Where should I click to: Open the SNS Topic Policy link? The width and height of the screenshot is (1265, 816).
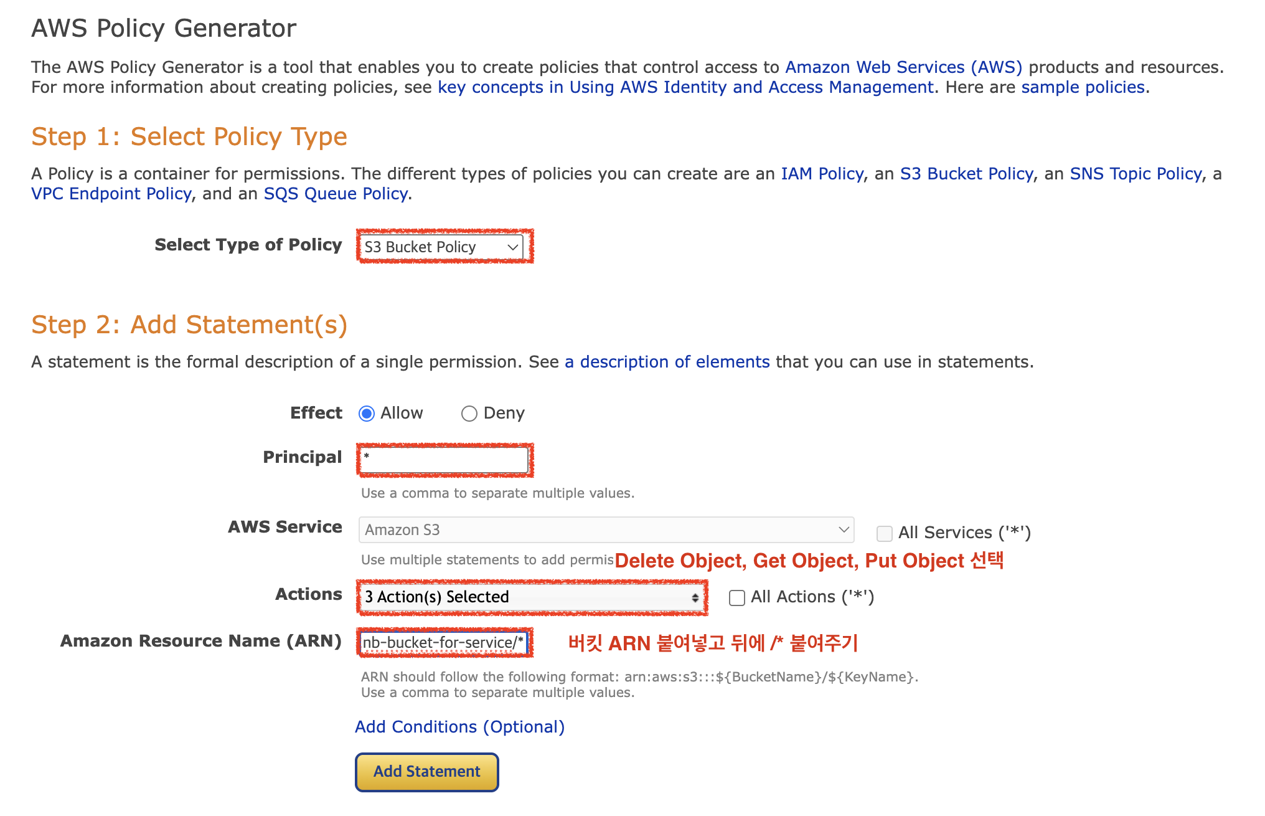[x=1136, y=174]
